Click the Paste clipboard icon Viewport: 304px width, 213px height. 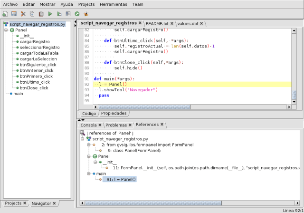(41, 14)
